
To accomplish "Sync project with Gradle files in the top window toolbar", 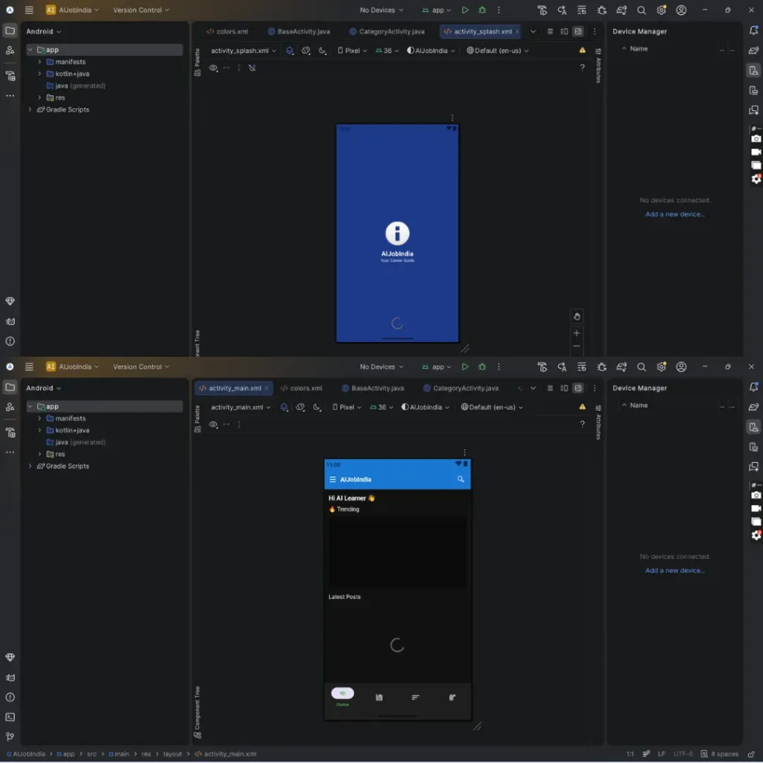I will tap(621, 10).
